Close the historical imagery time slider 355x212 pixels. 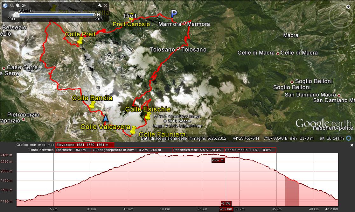pos(106,5)
